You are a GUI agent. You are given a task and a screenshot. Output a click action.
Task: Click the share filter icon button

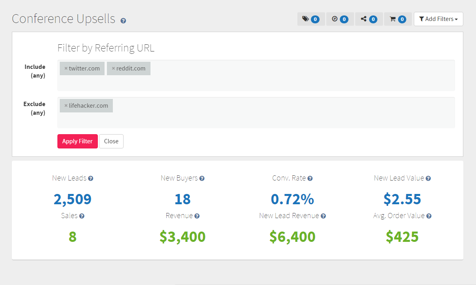(369, 19)
